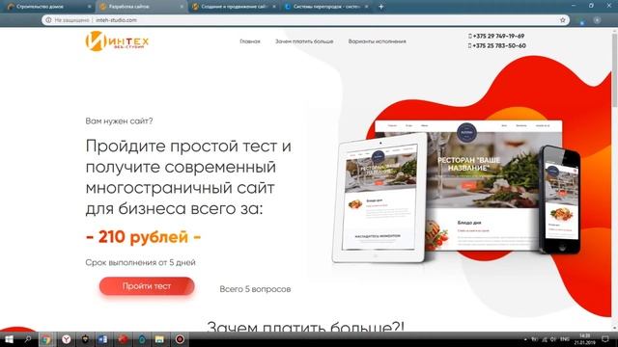This screenshot has height=347, width=618.
Task: Click the not secure site info icon
Action: [x=48, y=20]
